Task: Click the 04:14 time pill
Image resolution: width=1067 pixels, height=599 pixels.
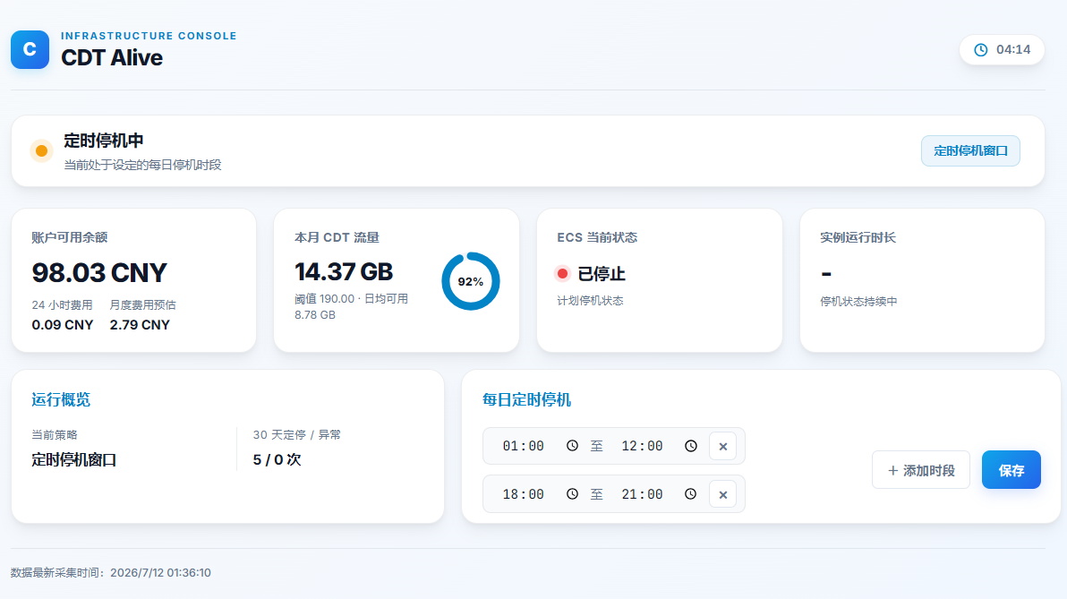Action: (x=1002, y=49)
